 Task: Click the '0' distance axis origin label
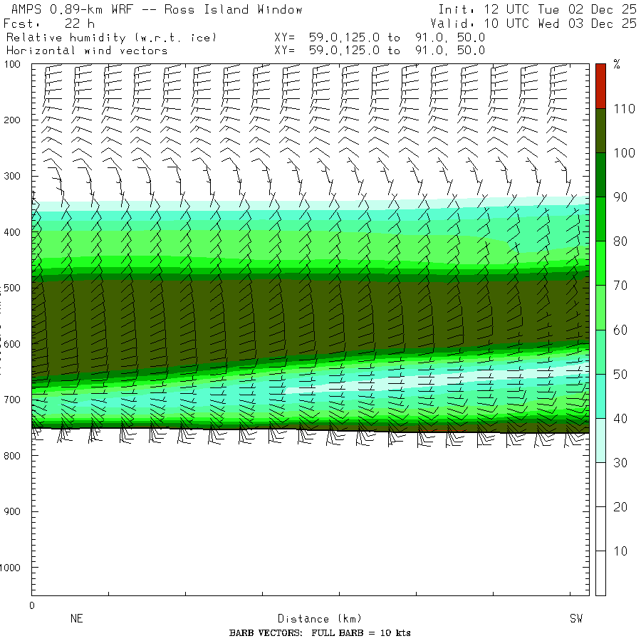[x=32, y=605]
